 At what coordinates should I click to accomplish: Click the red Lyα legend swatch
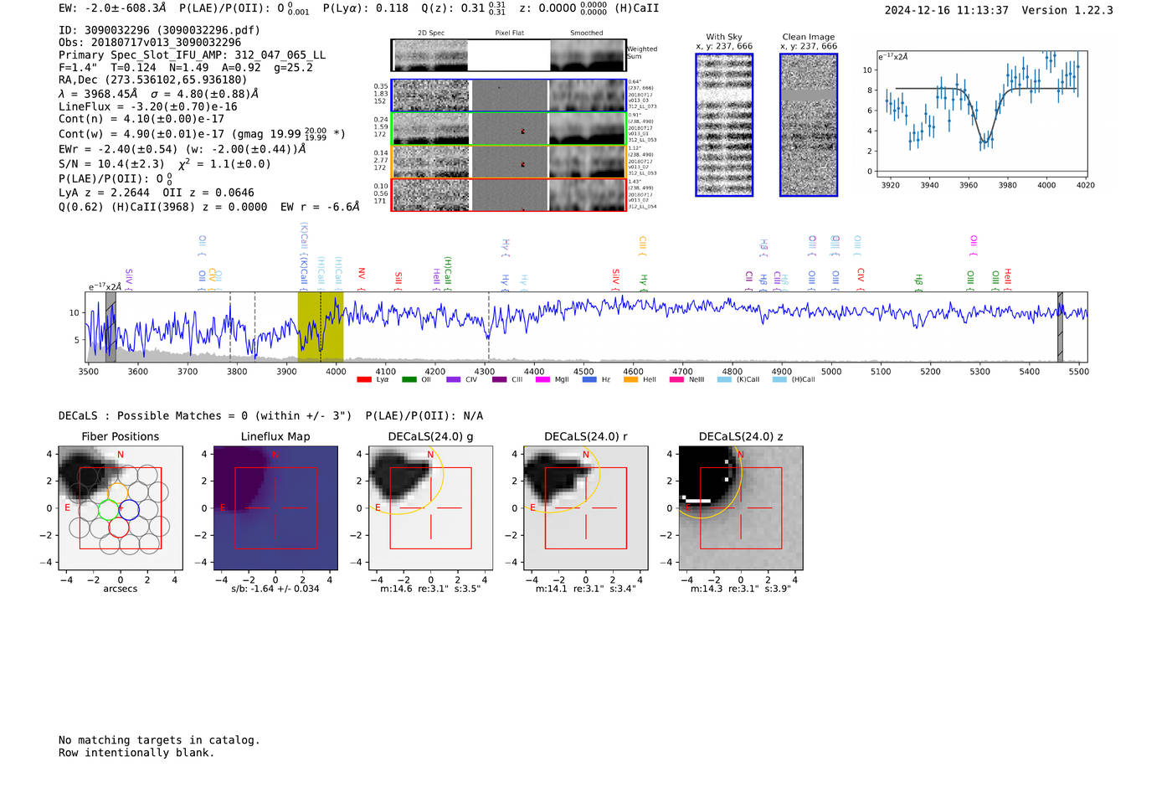point(363,379)
